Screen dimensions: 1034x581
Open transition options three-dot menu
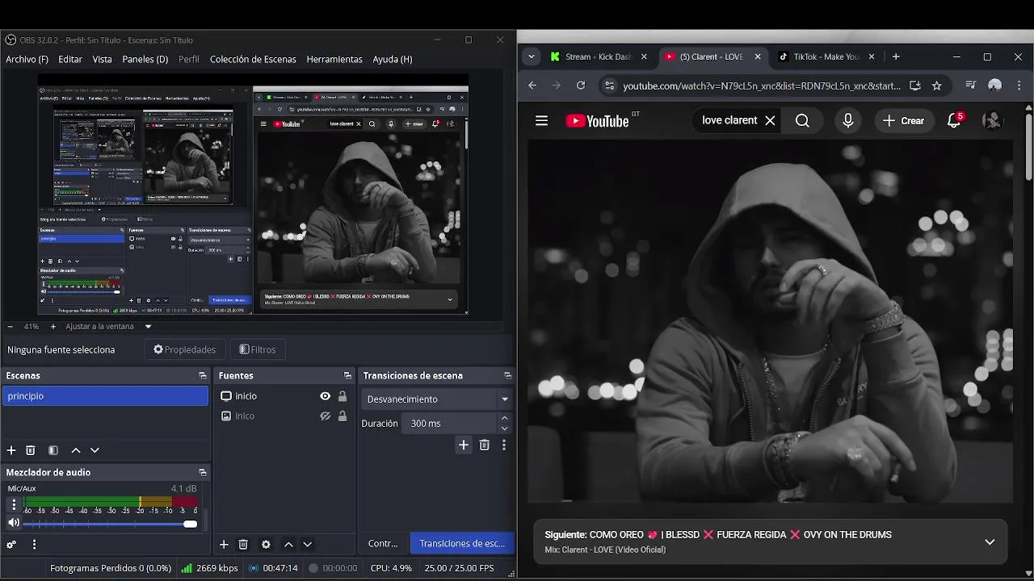pyautogui.click(x=504, y=445)
